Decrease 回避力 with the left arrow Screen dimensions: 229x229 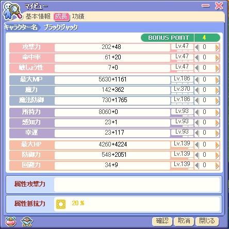tap(197, 166)
